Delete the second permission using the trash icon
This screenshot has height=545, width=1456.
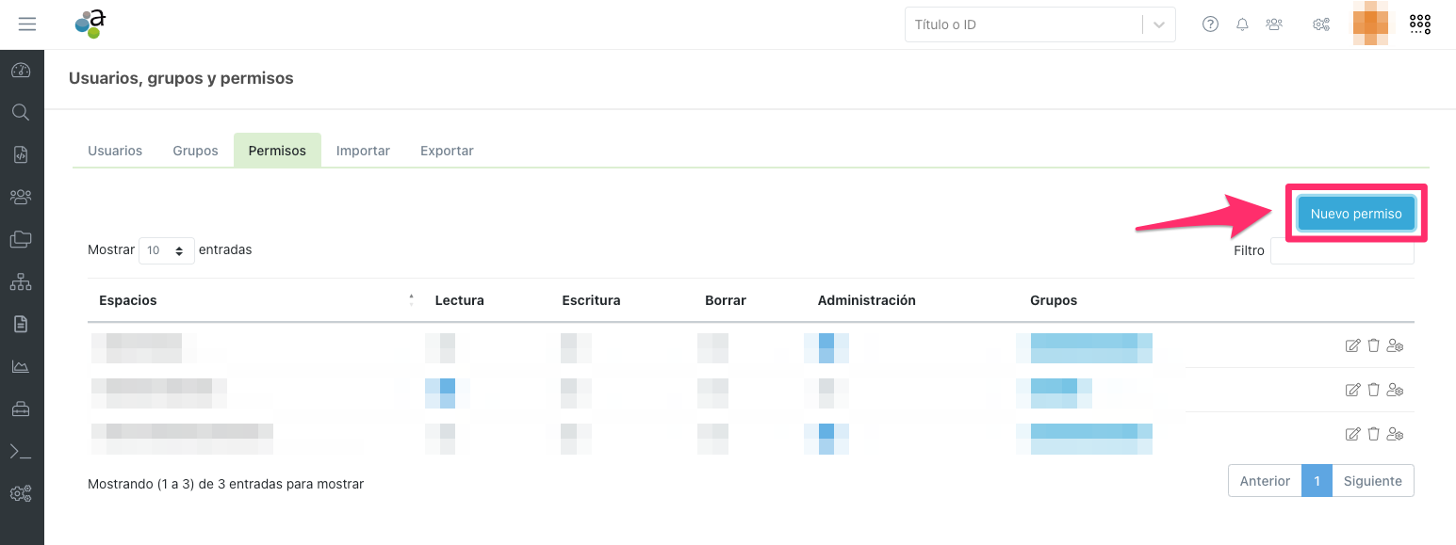coord(1373,389)
